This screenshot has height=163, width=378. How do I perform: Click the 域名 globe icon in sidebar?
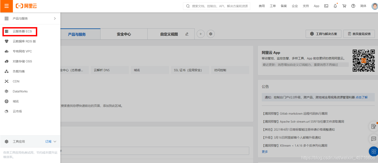tap(7, 101)
